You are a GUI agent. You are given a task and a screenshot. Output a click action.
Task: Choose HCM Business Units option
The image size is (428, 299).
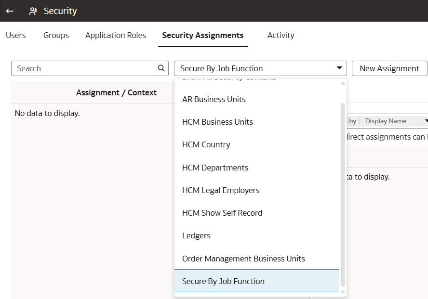[x=217, y=122]
